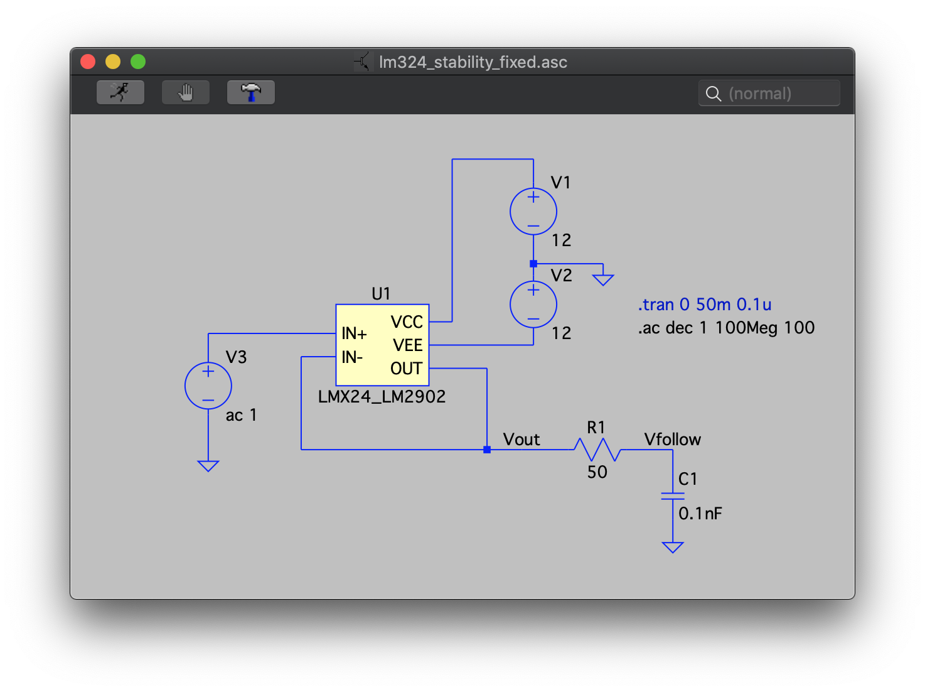Click the .tran 0 50m 0.1u directive

pos(704,305)
